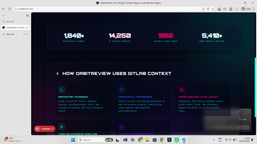The width and height of the screenshot is (257, 144).
Task: Open the weather widget showing 34°C
Action: 12,140
